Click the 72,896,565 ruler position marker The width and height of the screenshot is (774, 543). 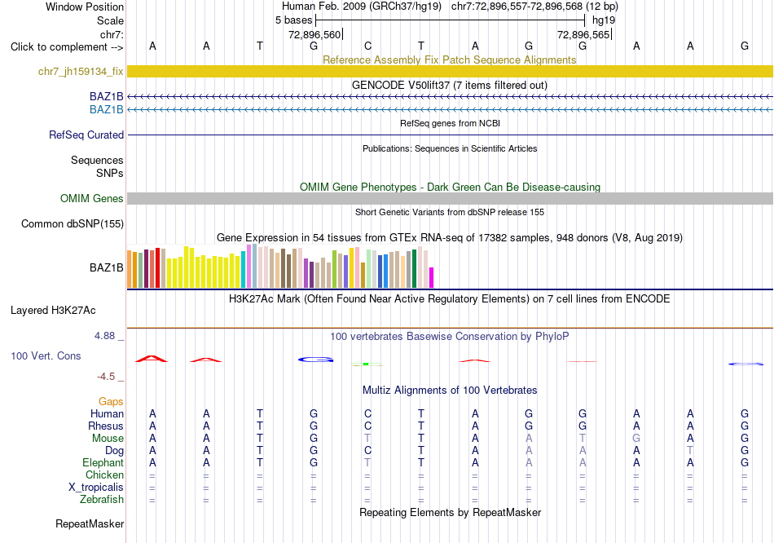pos(584,34)
